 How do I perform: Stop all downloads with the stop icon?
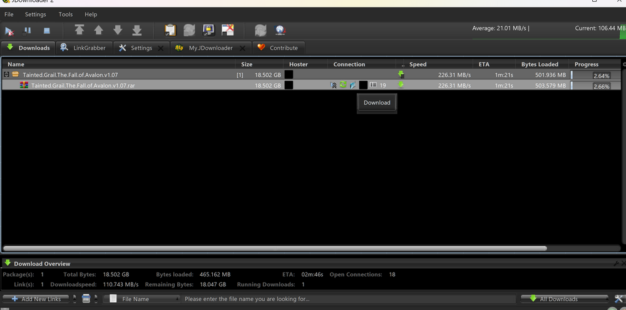[47, 31]
